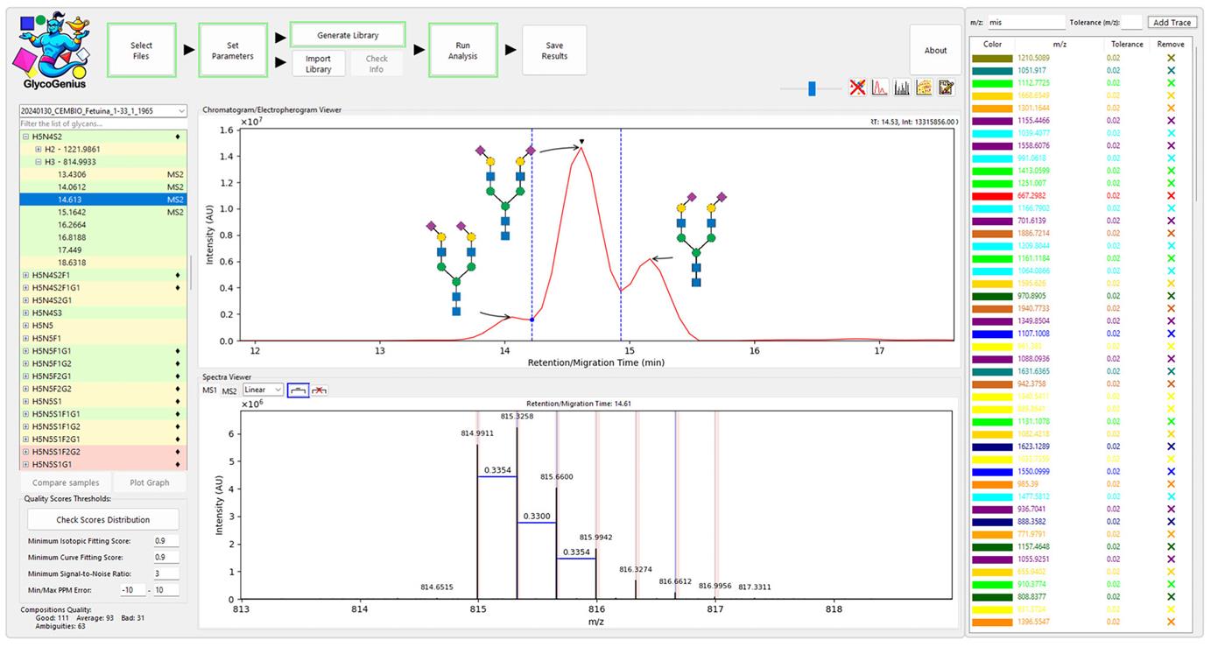Collapse the H5N4S2 glycan node

(x=25, y=137)
